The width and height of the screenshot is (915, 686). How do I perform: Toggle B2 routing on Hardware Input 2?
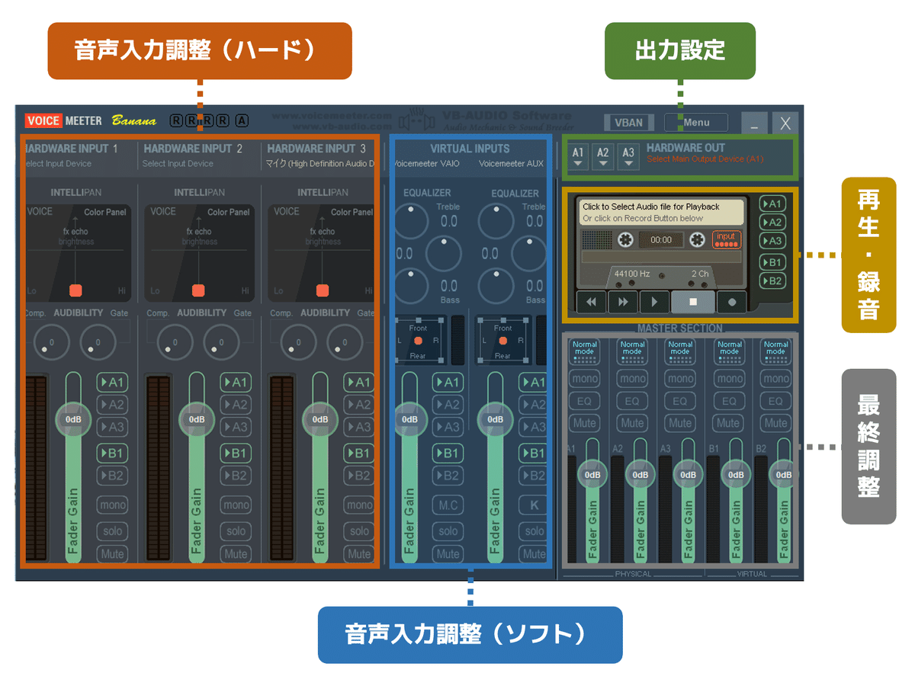(236, 476)
